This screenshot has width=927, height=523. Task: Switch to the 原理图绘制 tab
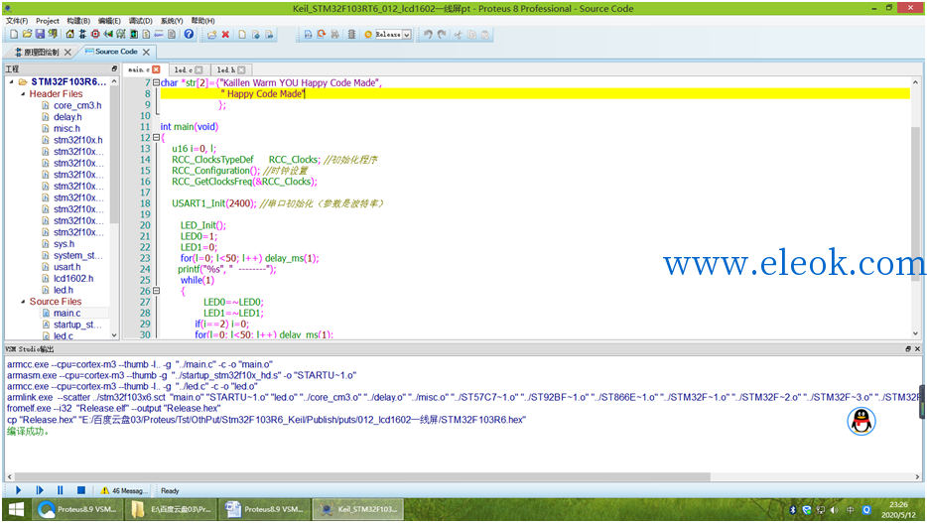click(x=41, y=52)
